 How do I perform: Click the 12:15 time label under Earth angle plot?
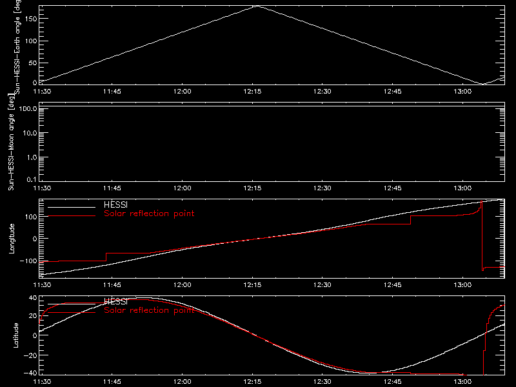[x=252, y=91]
